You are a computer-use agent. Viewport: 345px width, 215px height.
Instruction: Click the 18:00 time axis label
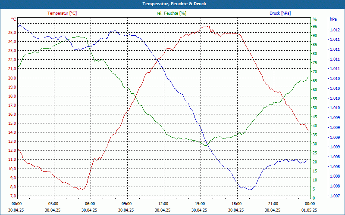236,203
